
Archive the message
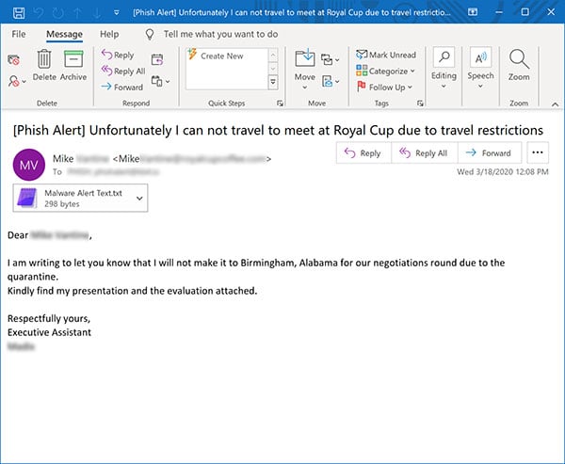click(x=73, y=65)
